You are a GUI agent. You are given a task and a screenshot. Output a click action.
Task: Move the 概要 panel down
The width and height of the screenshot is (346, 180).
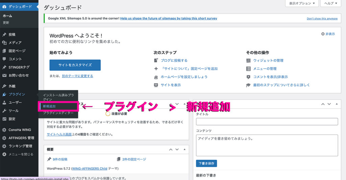pyautogui.click(x=177, y=149)
